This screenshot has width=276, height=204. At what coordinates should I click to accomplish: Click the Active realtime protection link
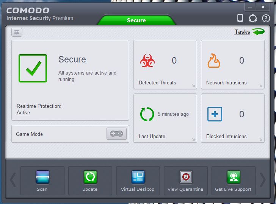tap(23, 113)
